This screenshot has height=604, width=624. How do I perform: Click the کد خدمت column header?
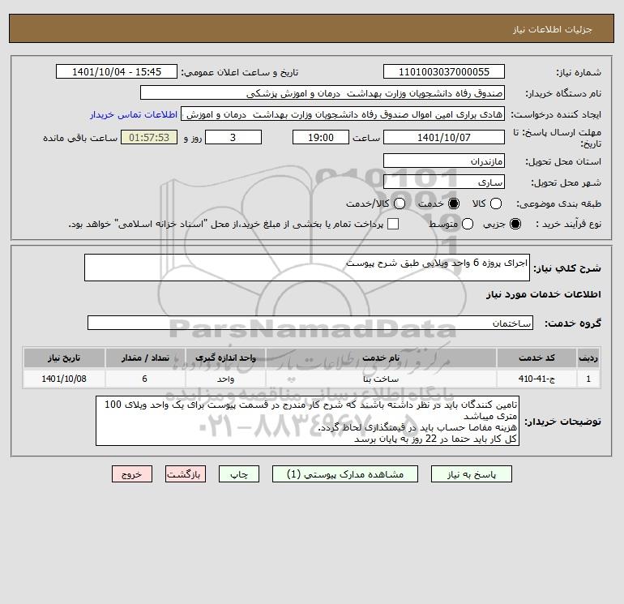click(x=536, y=358)
